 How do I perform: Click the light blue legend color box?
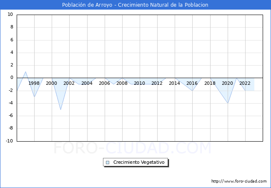tap(108, 163)
